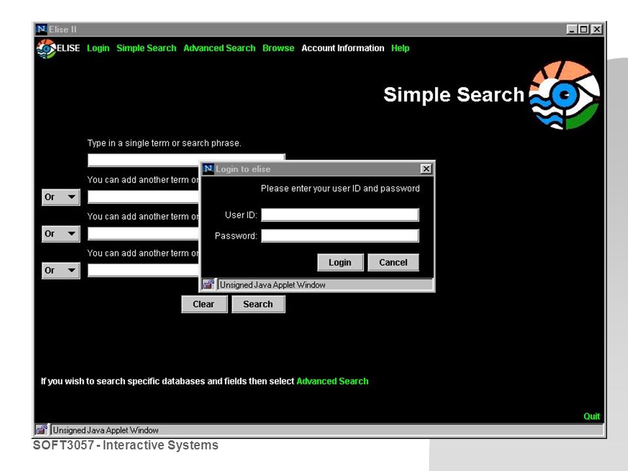Cancel the login dialog
This screenshot has width=628, height=471.
click(x=393, y=262)
